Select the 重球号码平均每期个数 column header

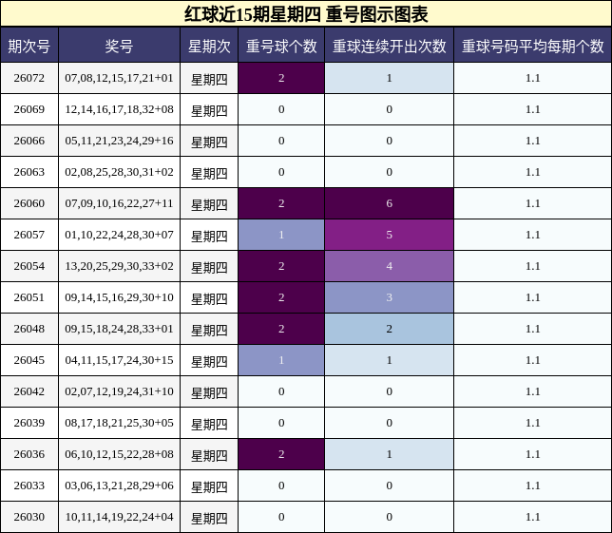[x=533, y=46]
